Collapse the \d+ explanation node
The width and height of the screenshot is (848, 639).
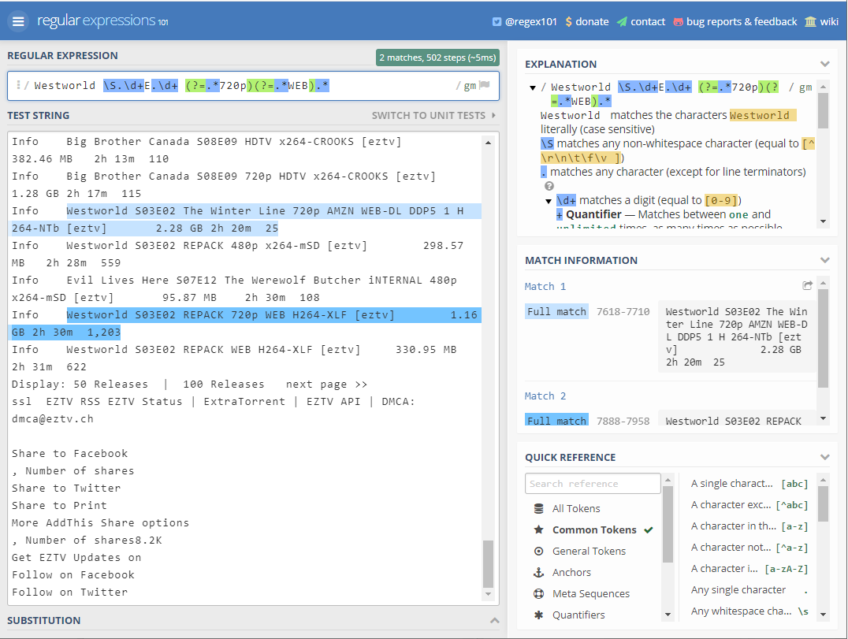point(549,201)
